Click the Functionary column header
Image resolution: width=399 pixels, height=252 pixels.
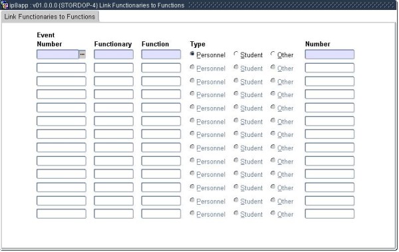coord(113,45)
